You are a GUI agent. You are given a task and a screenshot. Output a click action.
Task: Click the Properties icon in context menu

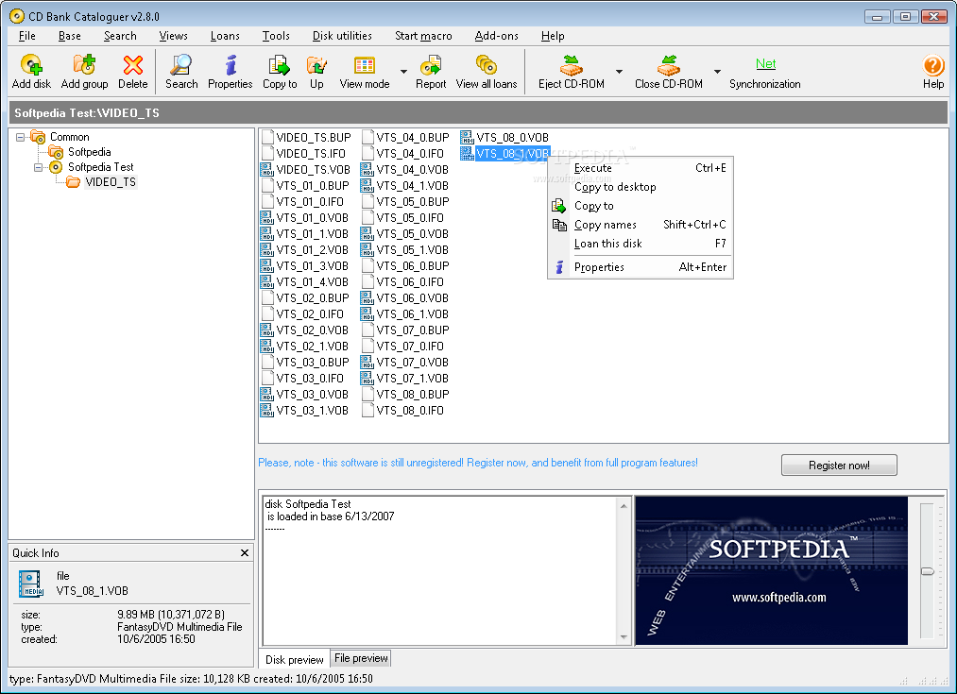click(x=559, y=267)
